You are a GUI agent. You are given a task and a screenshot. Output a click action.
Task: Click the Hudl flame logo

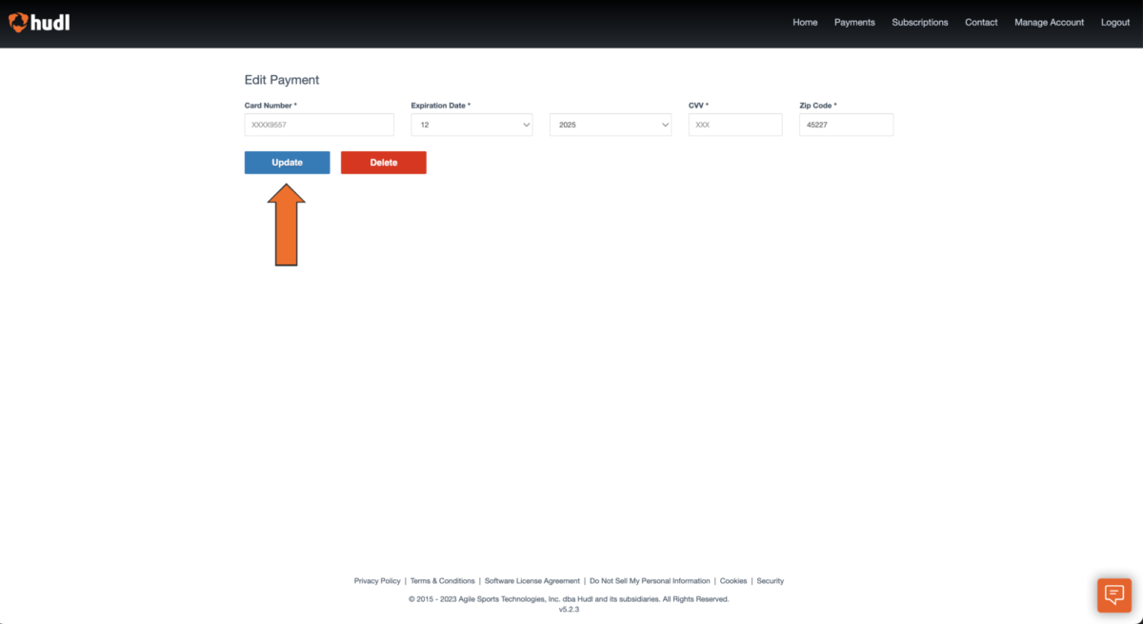[17, 22]
